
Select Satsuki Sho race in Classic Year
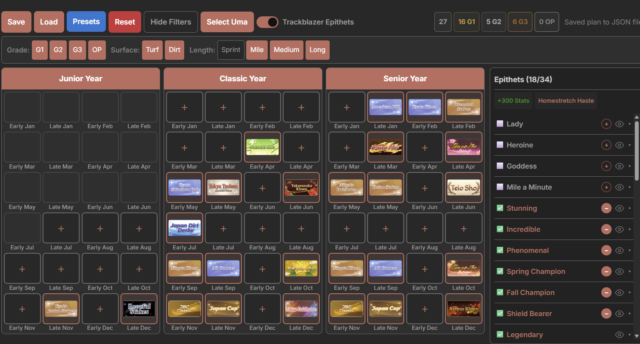click(x=262, y=147)
